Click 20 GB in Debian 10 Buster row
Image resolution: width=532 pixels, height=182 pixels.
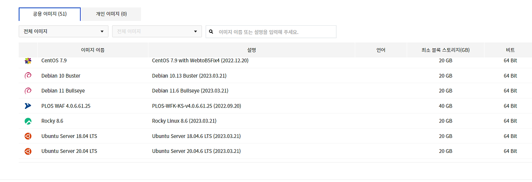446,76
